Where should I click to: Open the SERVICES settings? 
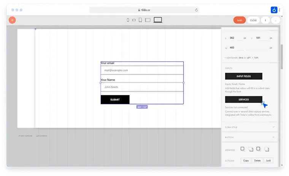pyautogui.click(x=243, y=99)
